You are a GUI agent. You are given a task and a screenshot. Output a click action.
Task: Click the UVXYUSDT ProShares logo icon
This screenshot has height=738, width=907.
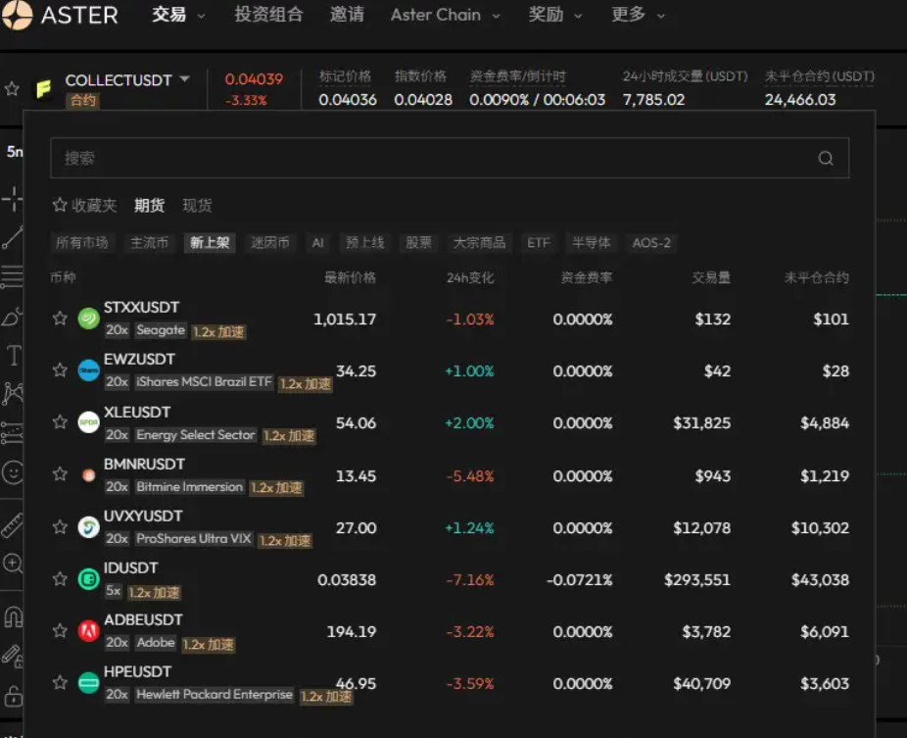pos(88,527)
